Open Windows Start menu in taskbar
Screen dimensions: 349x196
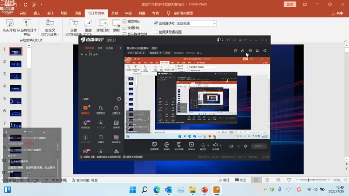(x=133, y=190)
